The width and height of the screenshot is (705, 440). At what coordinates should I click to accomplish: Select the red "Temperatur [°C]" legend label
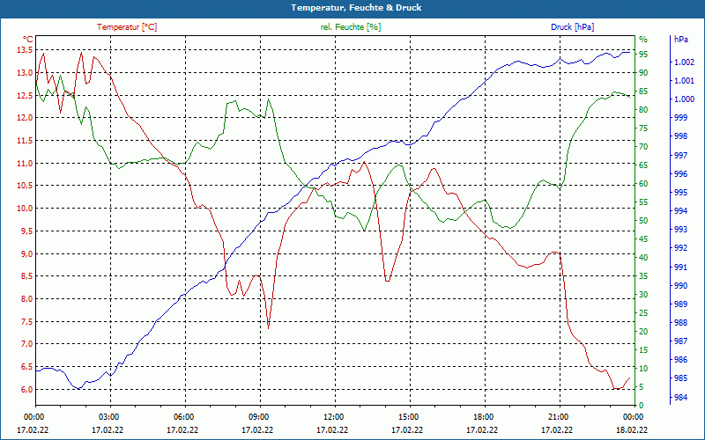coord(127,27)
